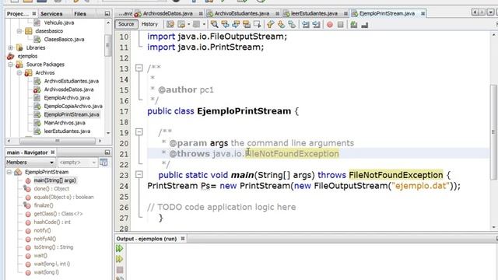Select EjemploArchivo.java in project tree
The width and height of the screenshot is (498, 280).
click(x=67, y=98)
